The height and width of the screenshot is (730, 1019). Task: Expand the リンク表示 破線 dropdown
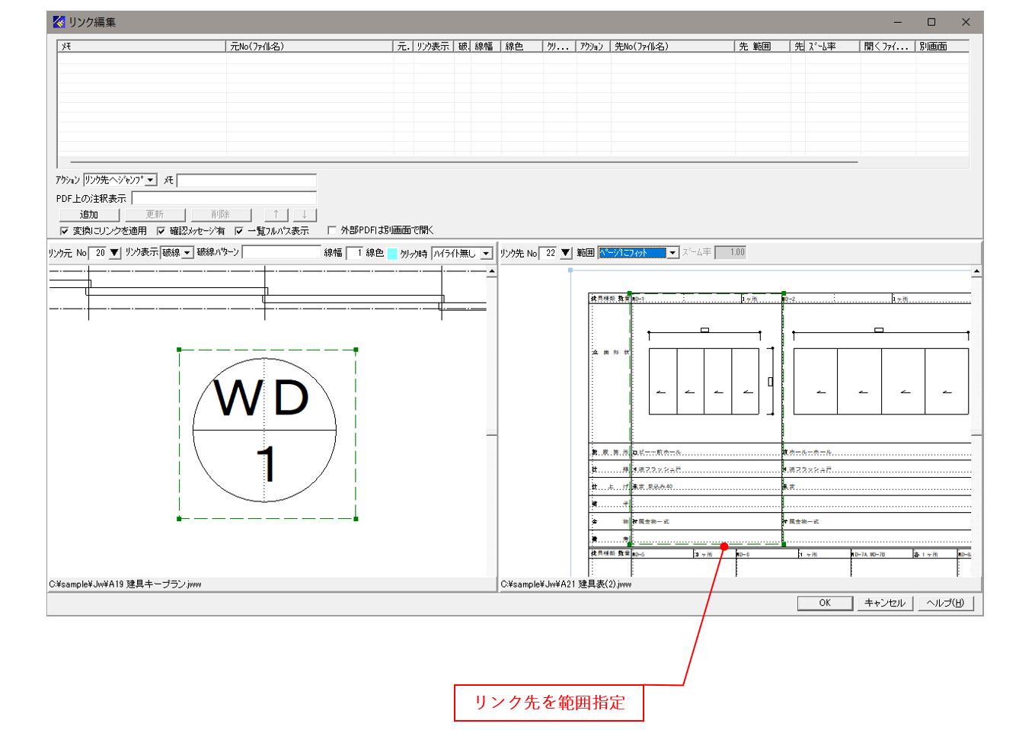point(187,253)
